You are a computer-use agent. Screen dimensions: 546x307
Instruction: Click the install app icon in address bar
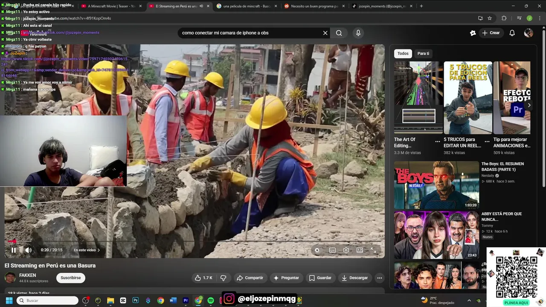pyautogui.click(x=480, y=18)
